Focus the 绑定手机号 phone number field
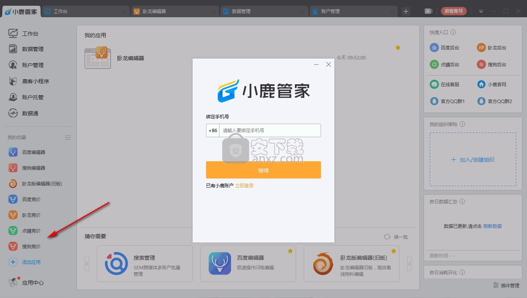527x298 pixels. (270, 130)
